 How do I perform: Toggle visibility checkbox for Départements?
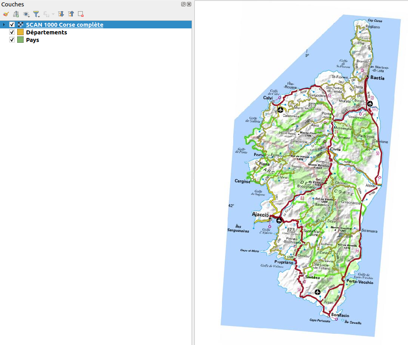pyautogui.click(x=12, y=32)
